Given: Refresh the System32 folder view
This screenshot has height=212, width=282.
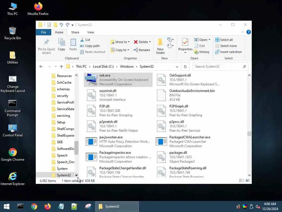Looking at the screenshot, I should (x=185, y=67).
